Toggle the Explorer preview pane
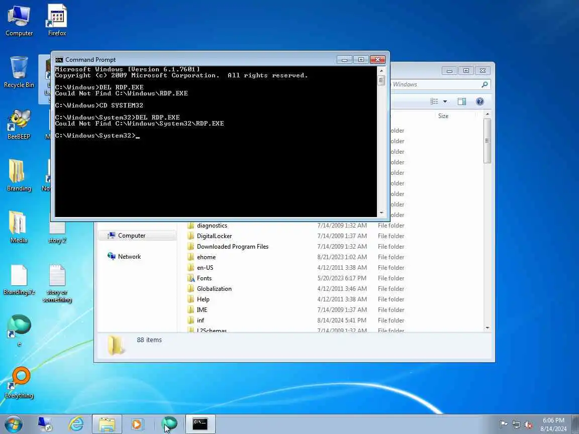Screen dimensions: 579x434 [x=461, y=101]
